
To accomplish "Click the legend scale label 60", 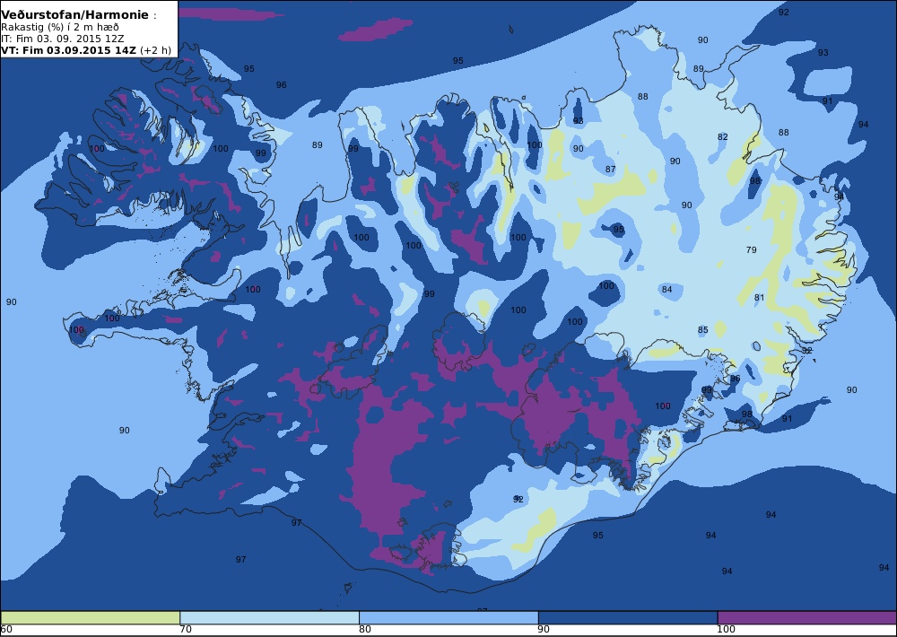I will point(7,630).
